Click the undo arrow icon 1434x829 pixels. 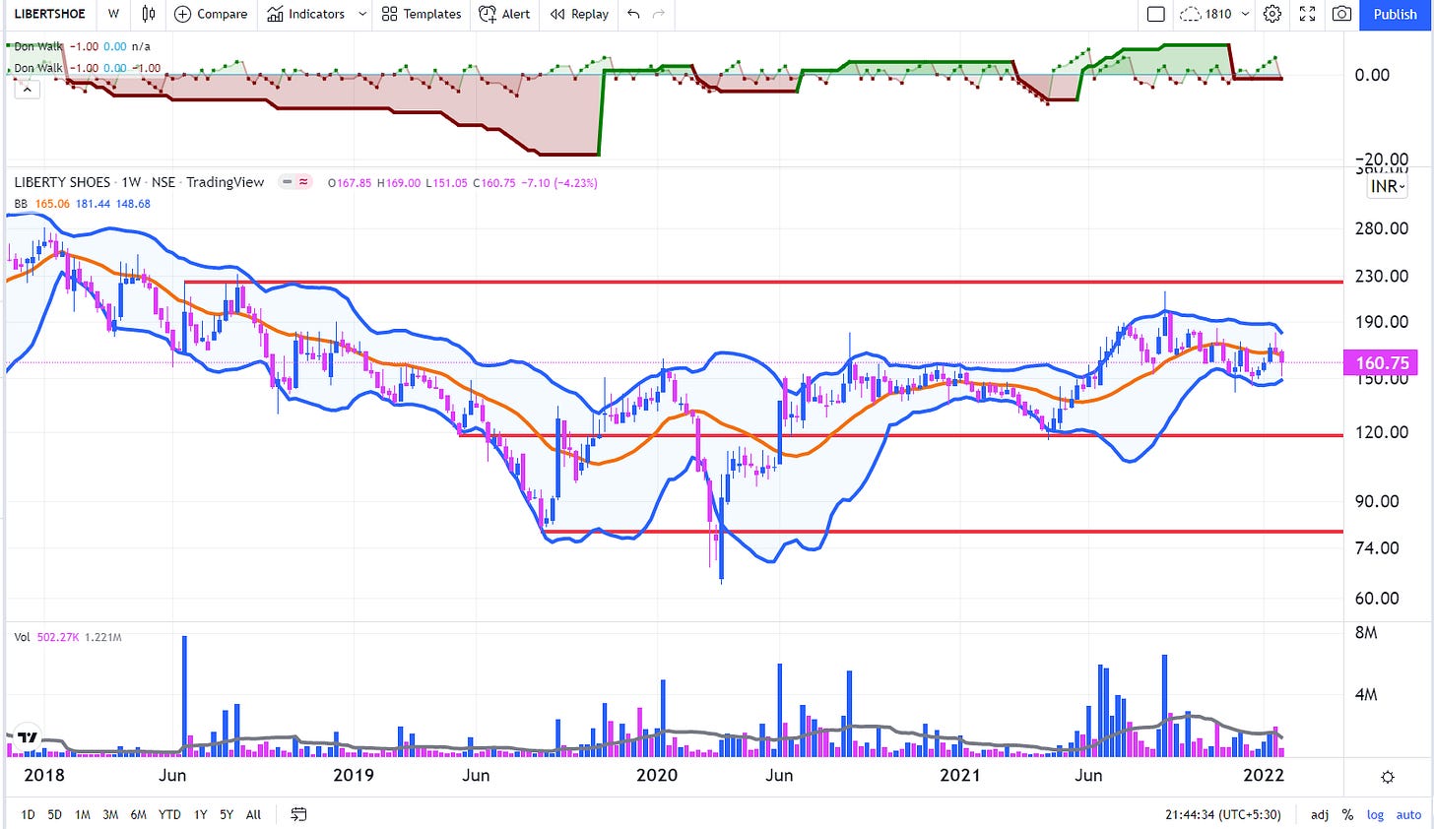point(633,14)
